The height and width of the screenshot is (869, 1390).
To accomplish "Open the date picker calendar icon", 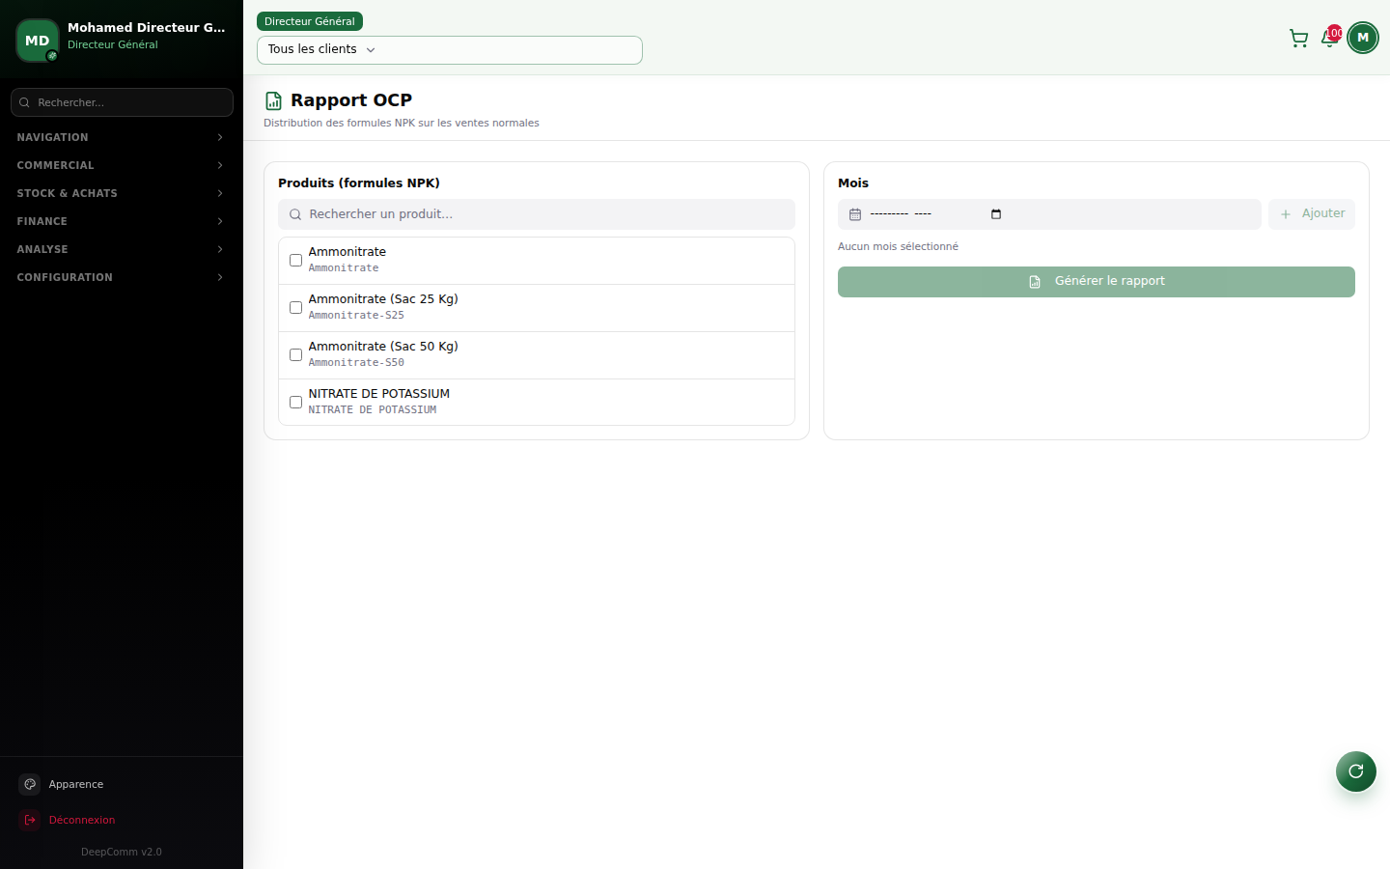I will pyautogui.click(x=996, y=214).
